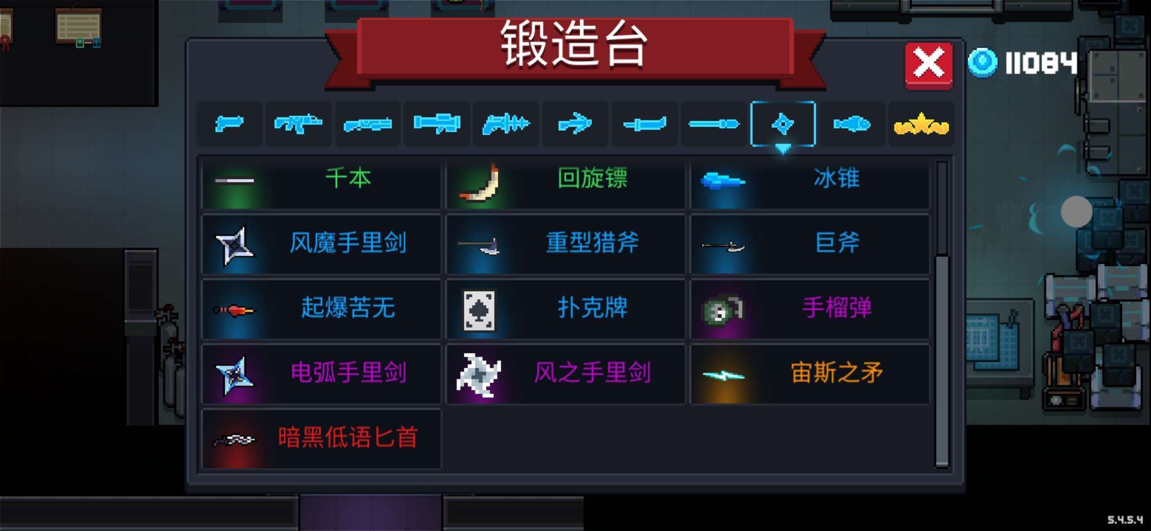Click the weapon list scrollbar thumb
The width and height of the screenshot is (1151, 531).
point(942,360)
